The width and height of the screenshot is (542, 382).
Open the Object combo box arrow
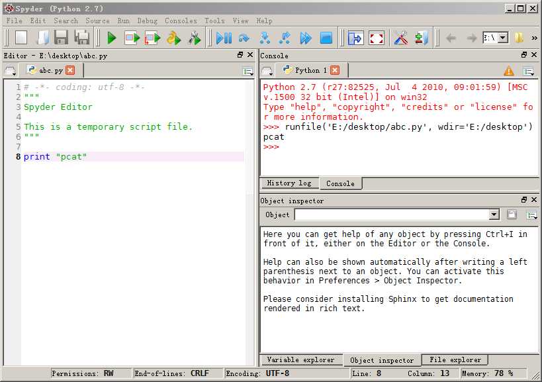(492, 215)
